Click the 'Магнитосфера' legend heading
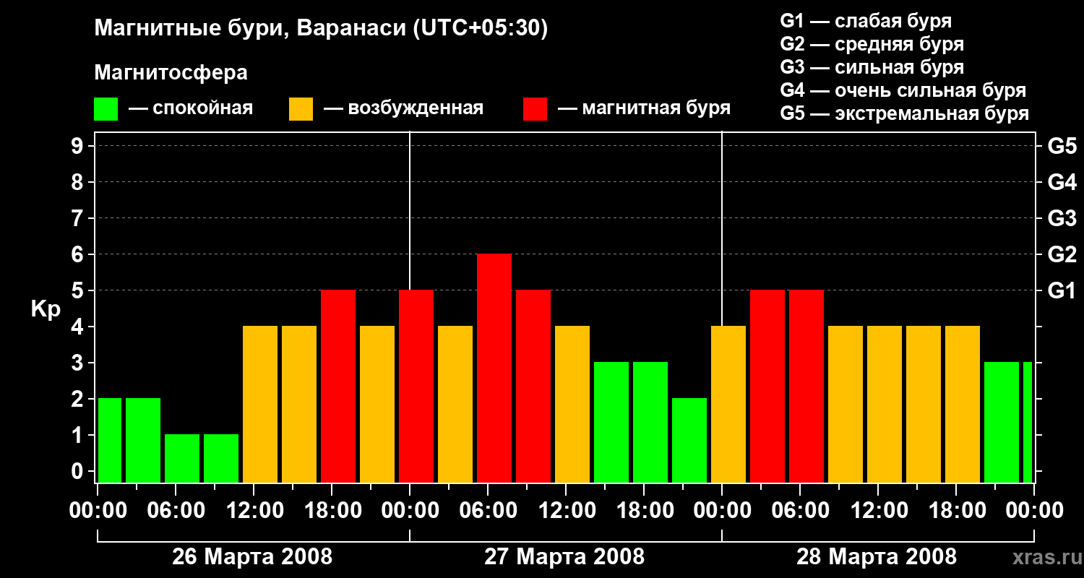1084x578 pixels. 171,72
